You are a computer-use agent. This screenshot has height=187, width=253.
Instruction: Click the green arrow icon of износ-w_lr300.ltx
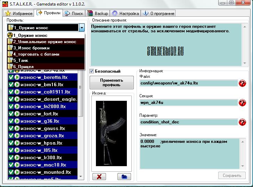click(x=17, y=157)
